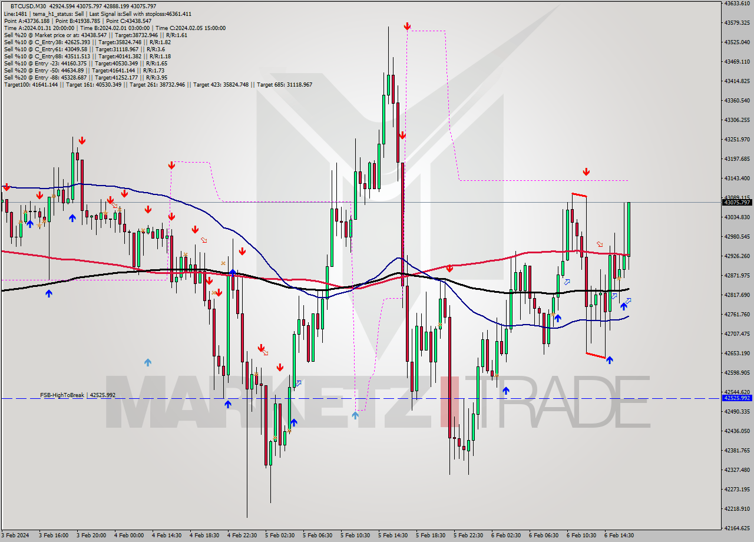This screenshot has height=542, width=754.
Task: Click the '3 Feb 16:00' time axis label
Action: click(x=54, y=536)
